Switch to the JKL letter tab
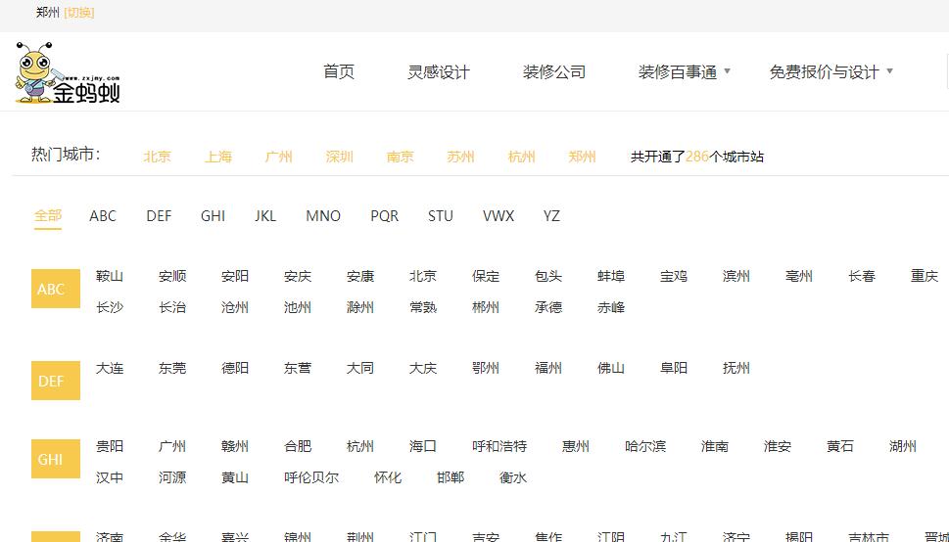Image resolution: width=949 pixels, height=542 pixels. coord(265,216)
